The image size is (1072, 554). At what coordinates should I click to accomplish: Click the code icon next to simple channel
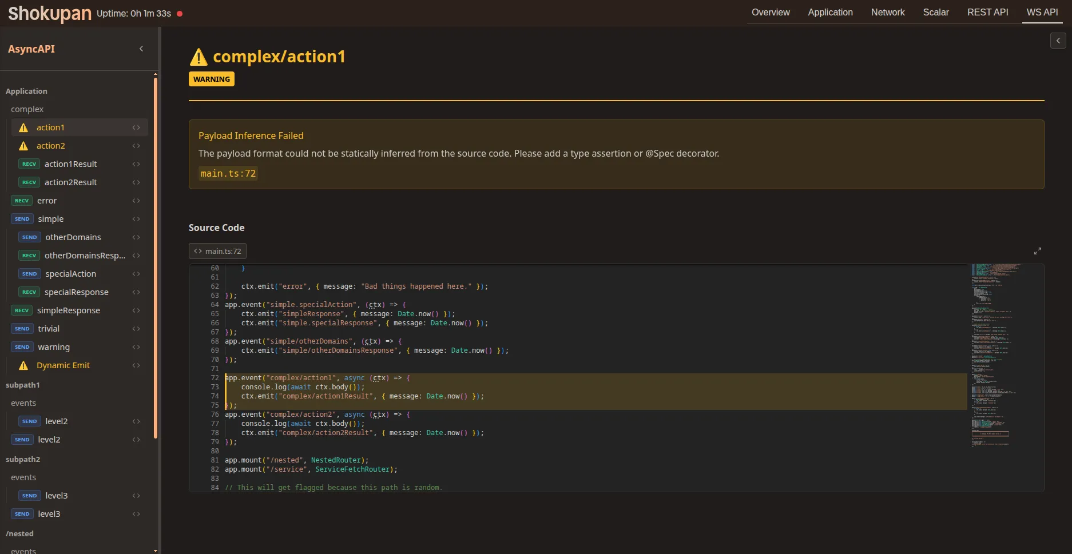click(136, 218)
